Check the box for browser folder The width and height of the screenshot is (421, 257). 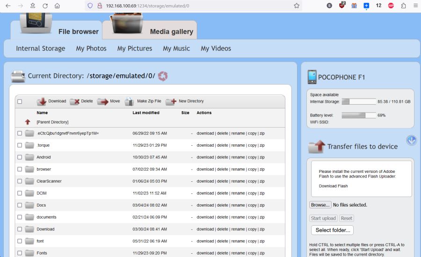click(x=20, y=169)
